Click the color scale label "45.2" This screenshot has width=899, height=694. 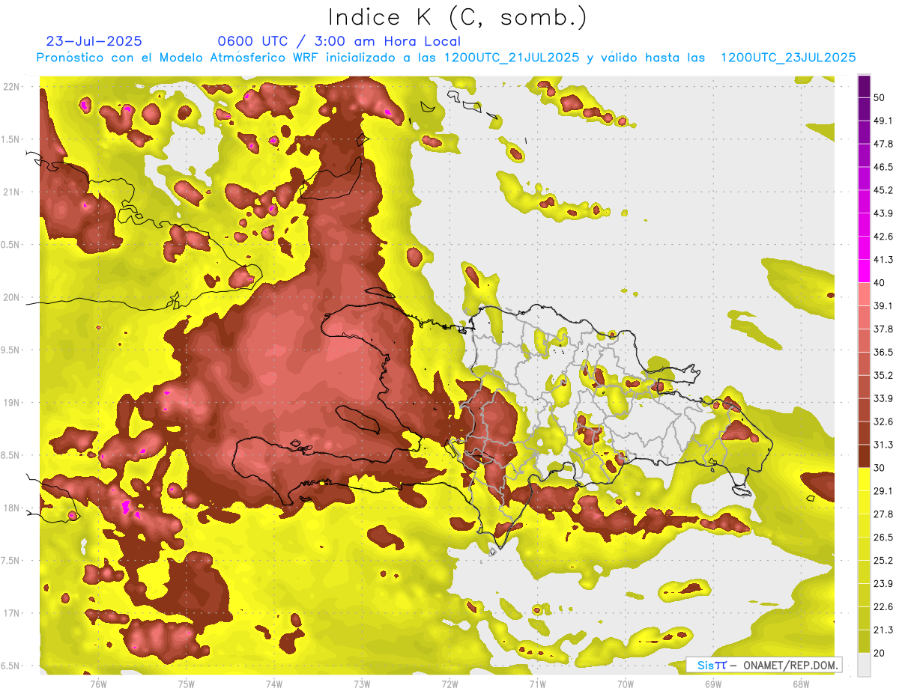click(883, 189)
